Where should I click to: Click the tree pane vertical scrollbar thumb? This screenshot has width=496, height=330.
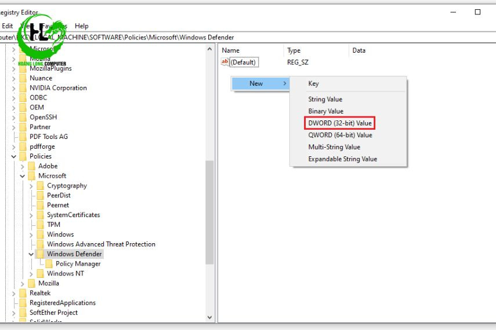click(x=209, y=212)
